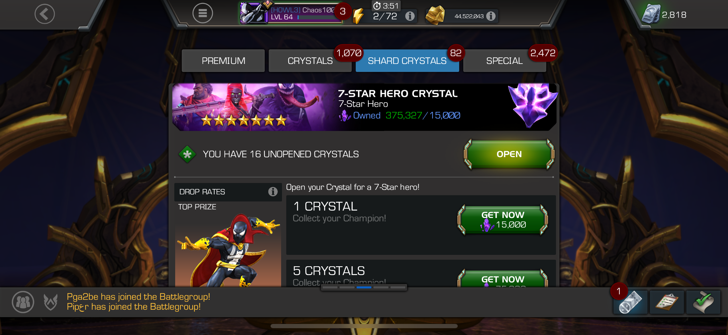Open the inventory canister icon
Image resolution: width=728 pixels, height=335 pixels.
pos(630,302)
